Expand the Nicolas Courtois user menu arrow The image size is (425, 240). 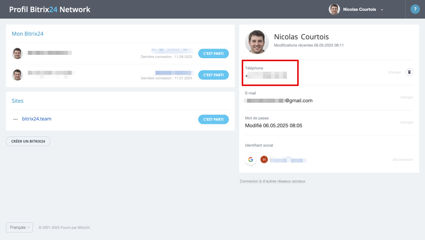click(382, 10)
